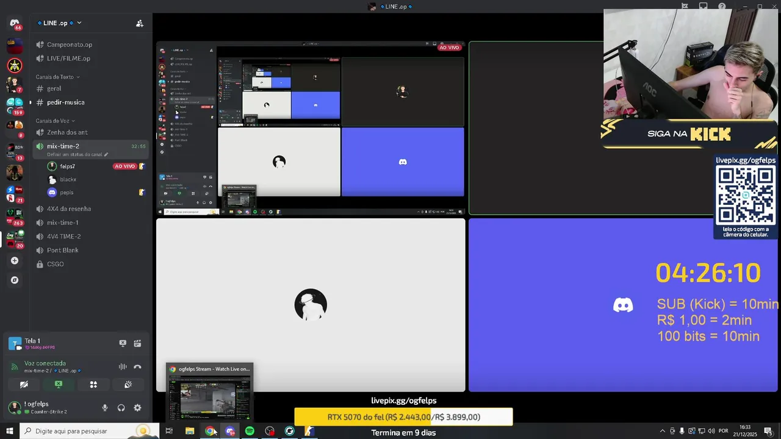The image size is (781, 439).
Task: Open the Discover servers compass icon
Action: [15, 280]
